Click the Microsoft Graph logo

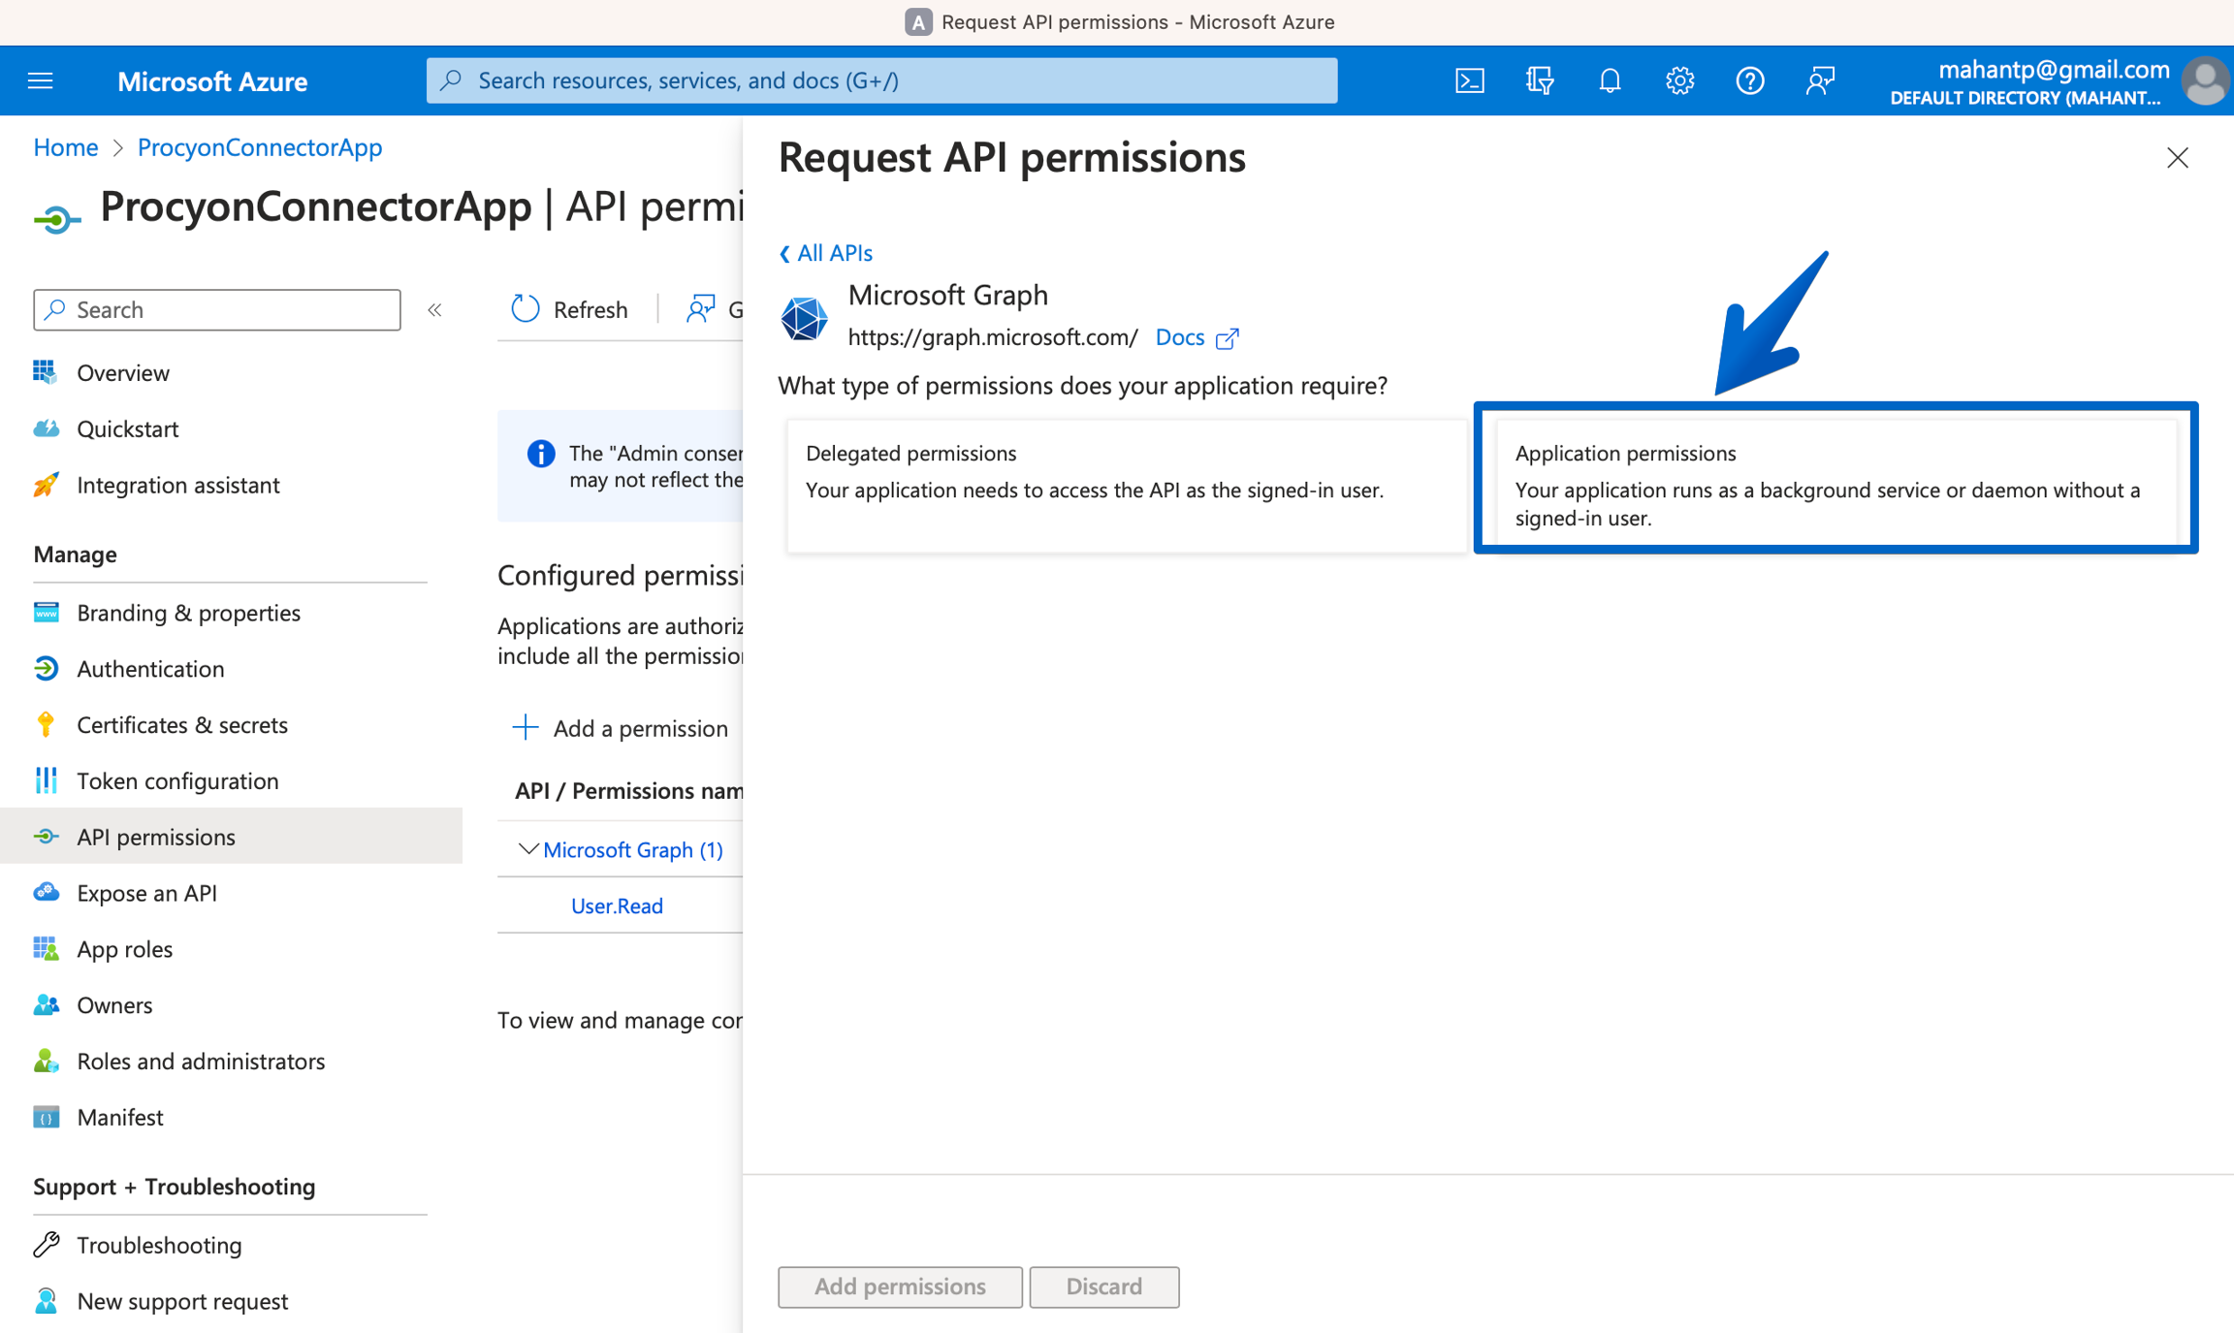[x=804, y=317]
